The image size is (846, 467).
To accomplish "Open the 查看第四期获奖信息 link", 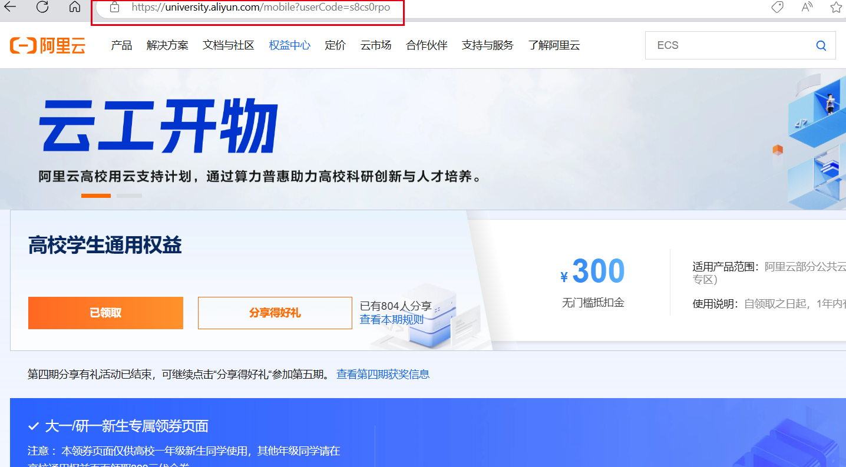I will [x=383, y=374].
